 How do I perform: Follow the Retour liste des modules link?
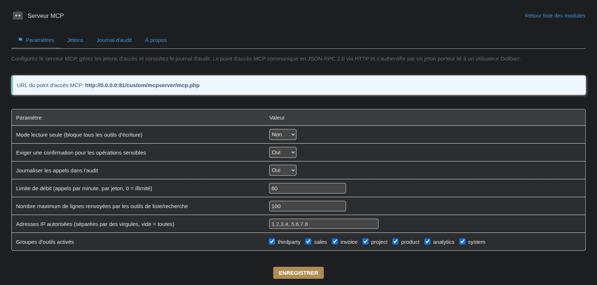[x=555, y=16]
